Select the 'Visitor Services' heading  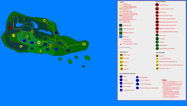pos(124,52)
